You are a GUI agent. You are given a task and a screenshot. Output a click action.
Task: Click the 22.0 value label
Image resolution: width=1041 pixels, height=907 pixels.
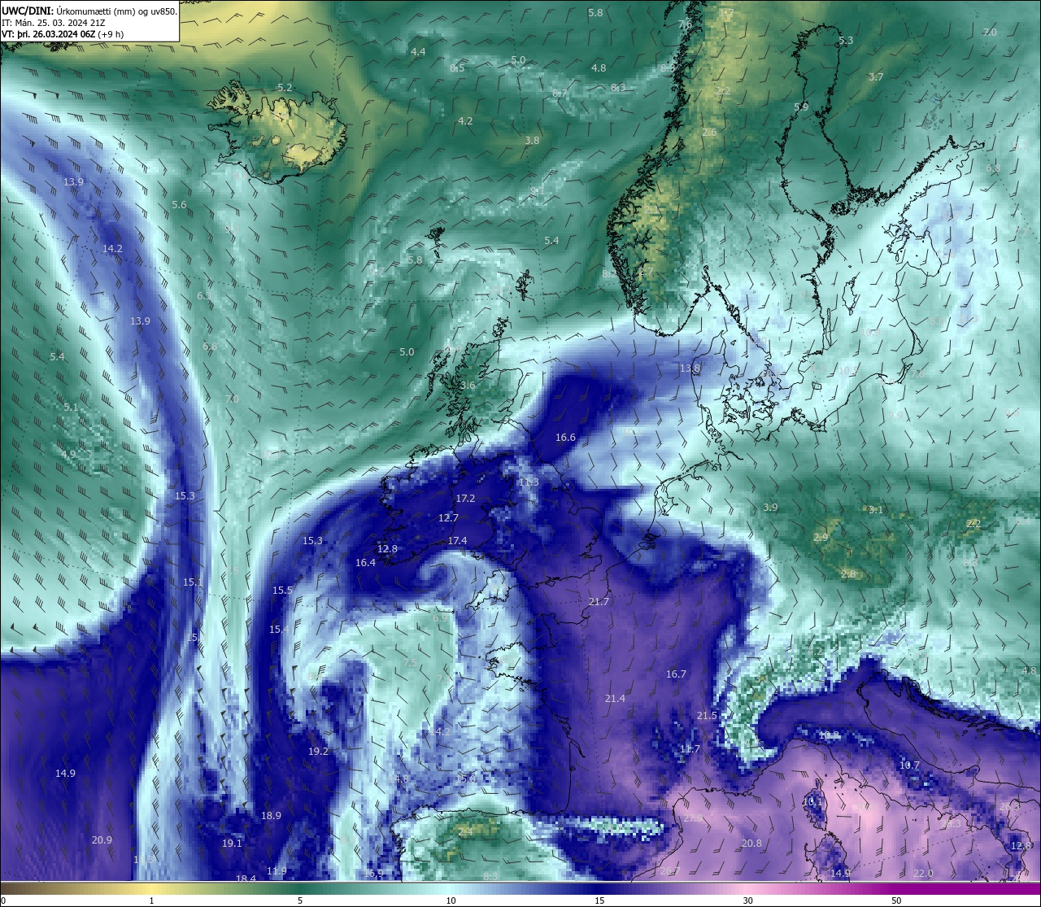point(923,873)
